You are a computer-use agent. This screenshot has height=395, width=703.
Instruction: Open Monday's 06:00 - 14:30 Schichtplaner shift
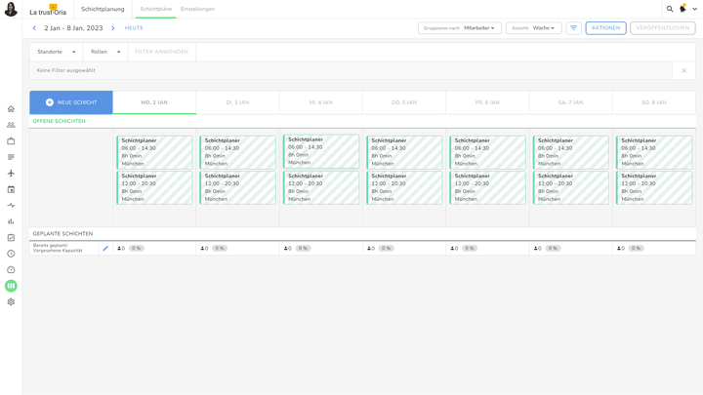pyautogui.click(x=154, y=152)
